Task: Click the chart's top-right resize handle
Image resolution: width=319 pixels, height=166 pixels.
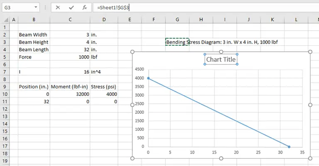Action: 310,52
